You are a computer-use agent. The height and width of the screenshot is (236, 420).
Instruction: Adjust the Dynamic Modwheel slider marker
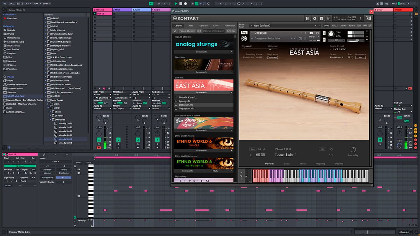pyautogui.click(x=270, y=49)
